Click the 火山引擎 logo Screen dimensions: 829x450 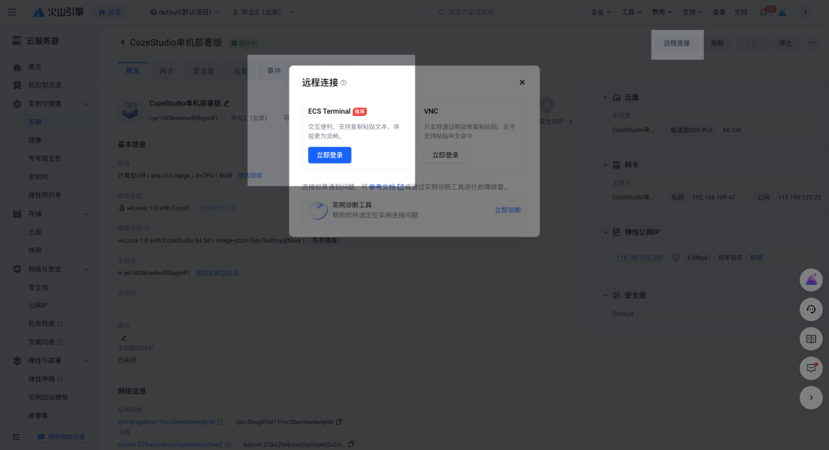pos(58,12)
